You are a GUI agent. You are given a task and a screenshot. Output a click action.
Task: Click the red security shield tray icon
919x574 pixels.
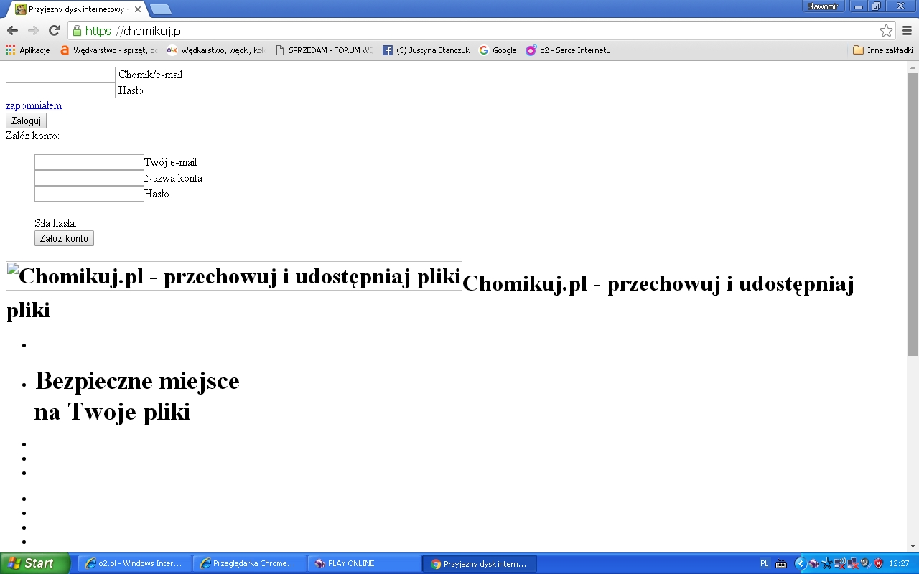[878, 563]
